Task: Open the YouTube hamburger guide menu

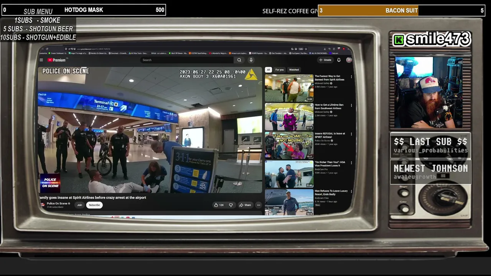Action: click(x=41, y=60)
